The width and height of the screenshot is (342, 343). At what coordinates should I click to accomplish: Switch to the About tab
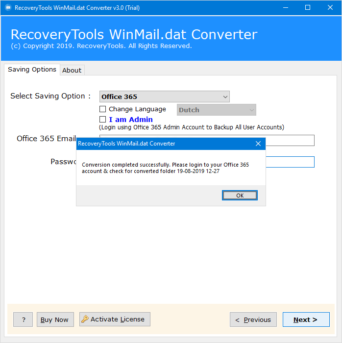coord(72,70)
